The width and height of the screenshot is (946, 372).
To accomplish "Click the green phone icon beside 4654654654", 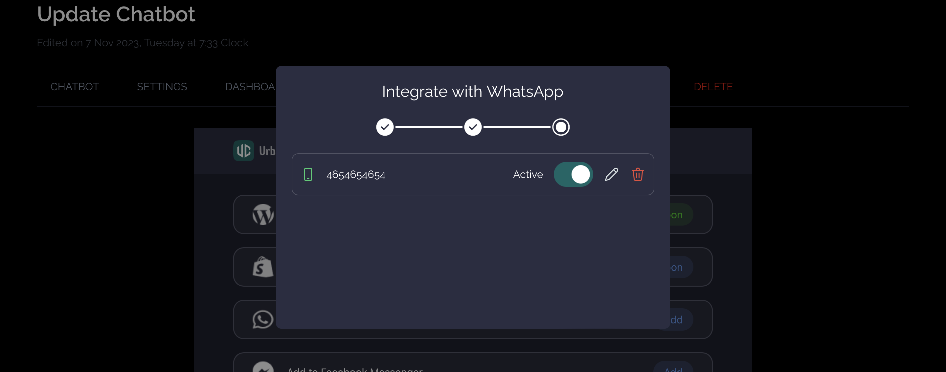I will tap(308, 174).
